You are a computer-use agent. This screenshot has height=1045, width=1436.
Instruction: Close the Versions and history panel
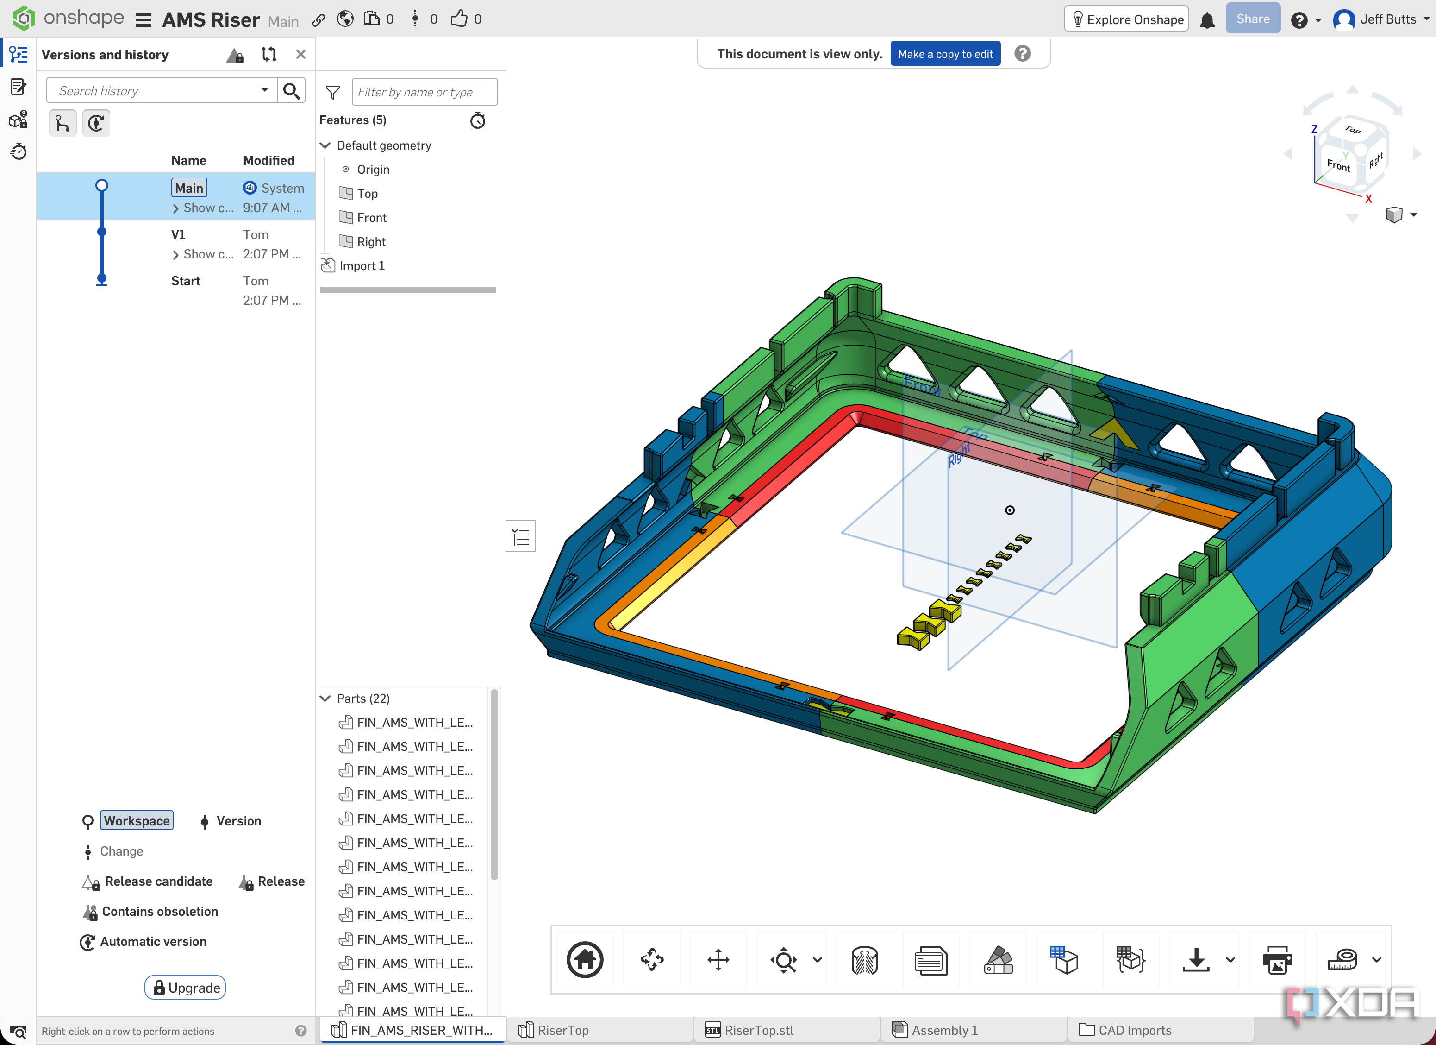301,55
